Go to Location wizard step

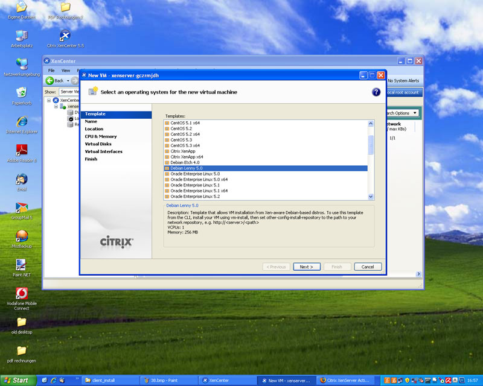[116, 129]
